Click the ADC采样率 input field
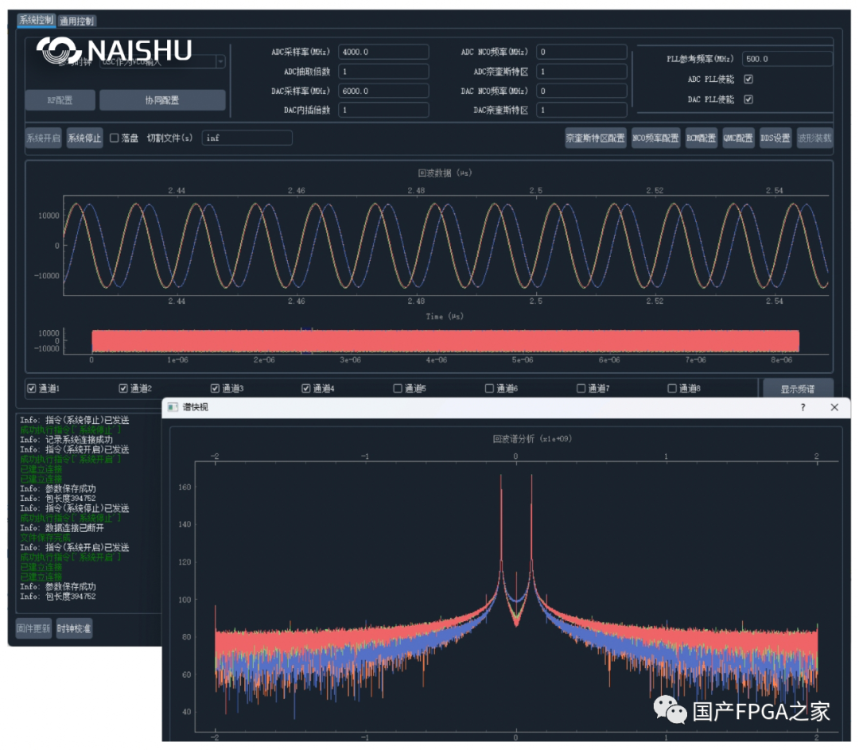 pos(383,52)
